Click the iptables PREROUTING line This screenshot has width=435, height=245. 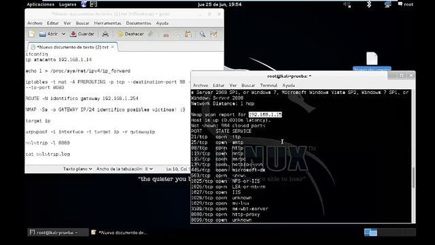(x=108, y=82)
